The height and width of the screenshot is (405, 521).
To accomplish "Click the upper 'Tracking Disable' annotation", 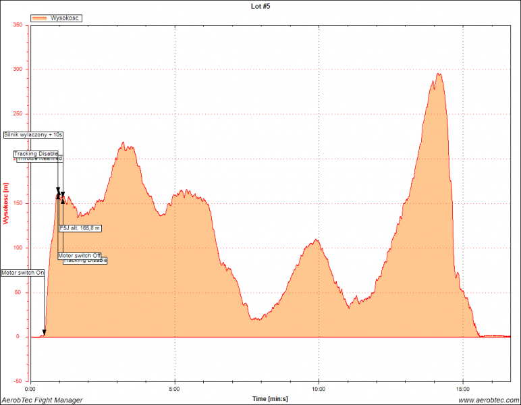I will 36,154.
